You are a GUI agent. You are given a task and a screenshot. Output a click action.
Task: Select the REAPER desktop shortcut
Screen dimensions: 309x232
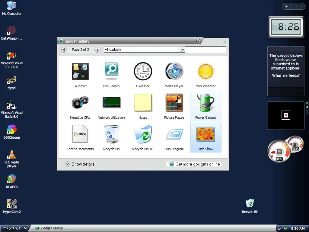point(12,182)
